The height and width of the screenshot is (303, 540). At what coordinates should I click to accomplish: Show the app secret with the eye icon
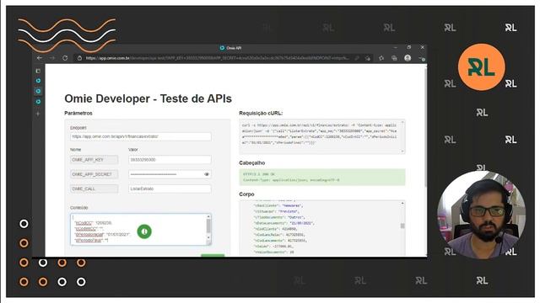pos(207,174)
